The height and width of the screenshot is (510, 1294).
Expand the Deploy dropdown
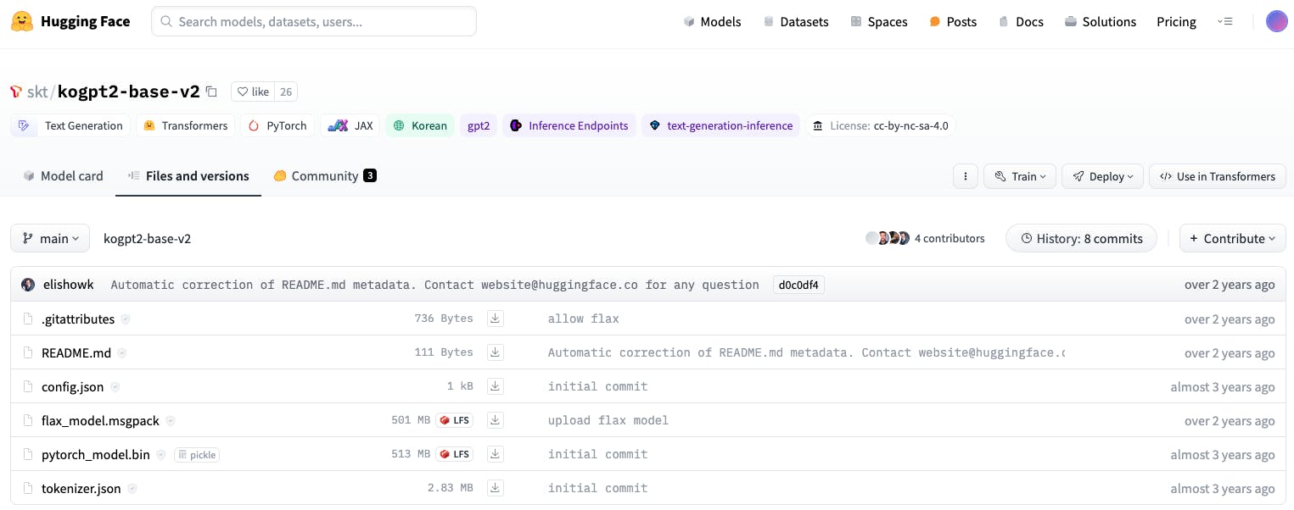[x=1102, y=176]
